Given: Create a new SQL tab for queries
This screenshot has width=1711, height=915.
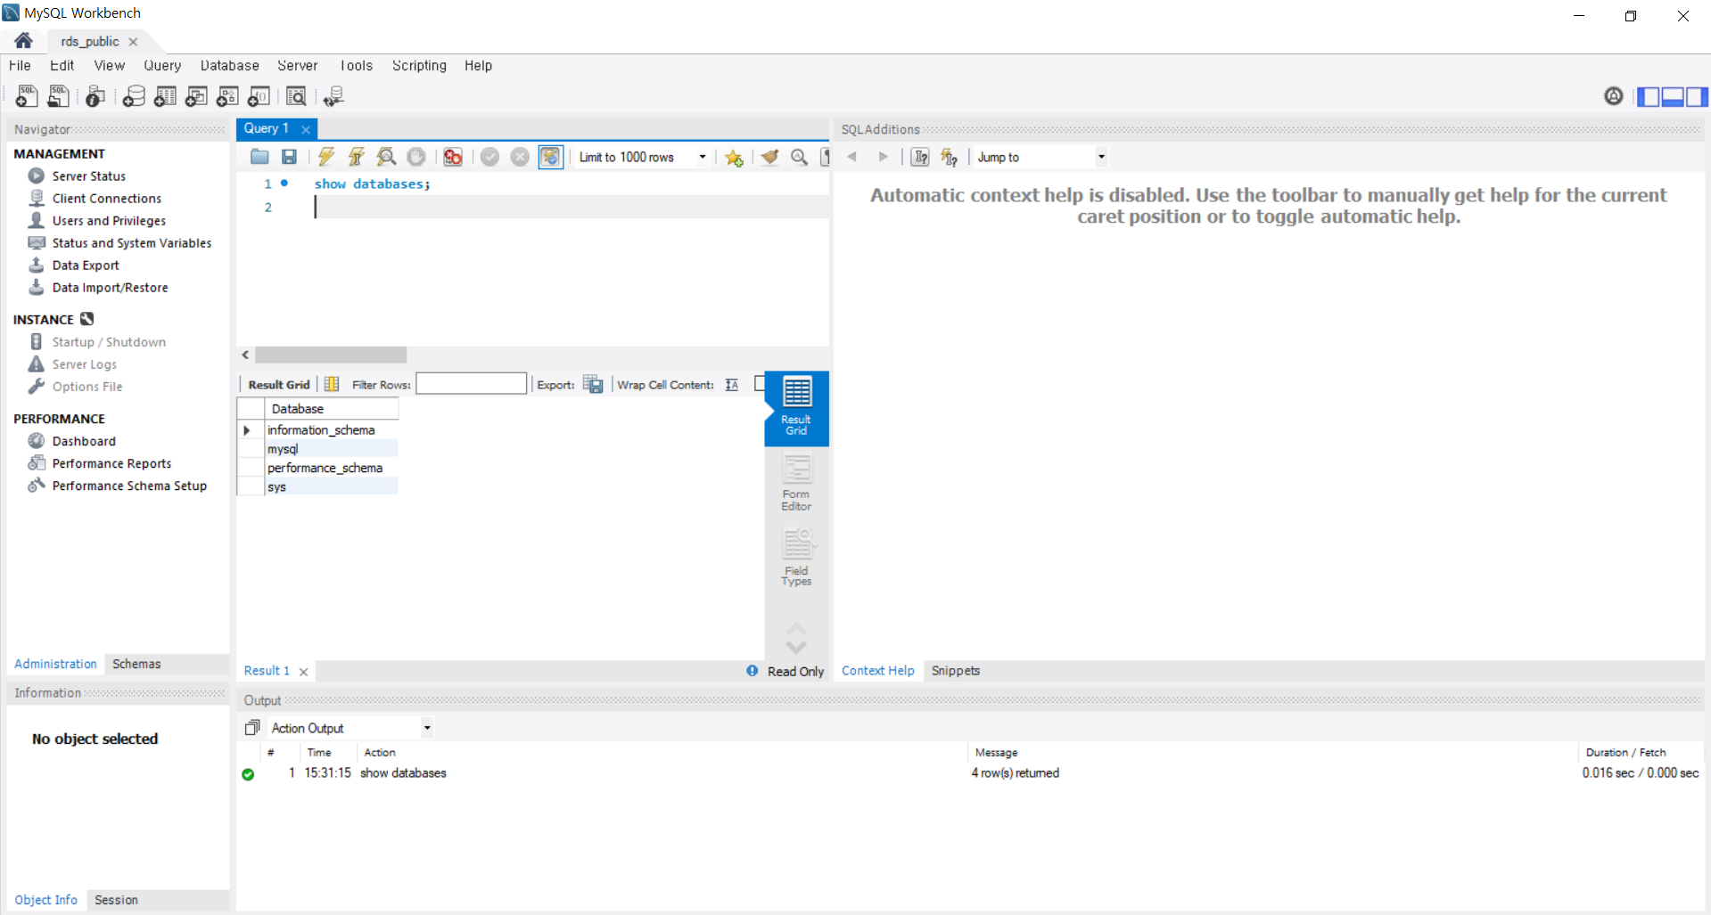Looking at the screenshot, I should click(27, 96).
